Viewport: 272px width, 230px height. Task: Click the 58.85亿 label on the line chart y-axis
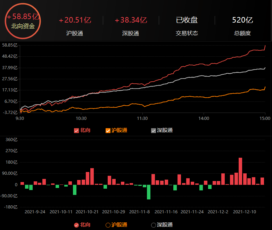pyautogui.click(x=10, y=45)
